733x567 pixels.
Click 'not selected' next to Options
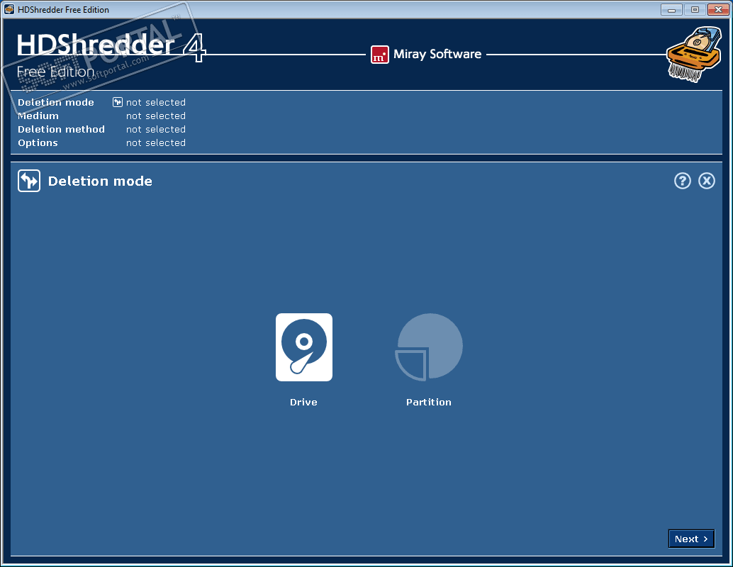coord(156,143)
